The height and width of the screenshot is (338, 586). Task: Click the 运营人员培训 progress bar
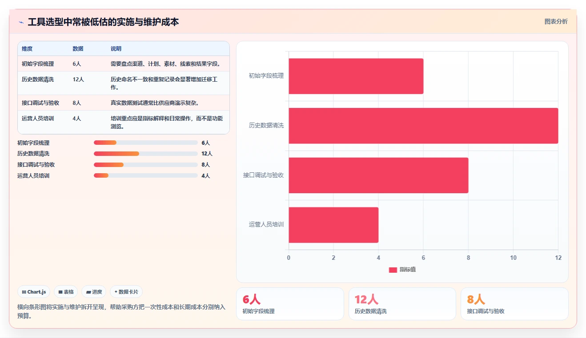146,175
